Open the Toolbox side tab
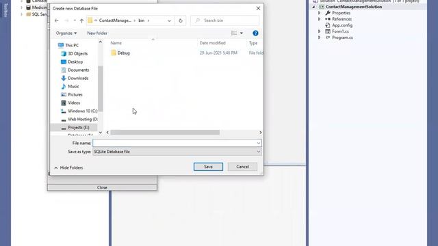 [x=5, y=10]
